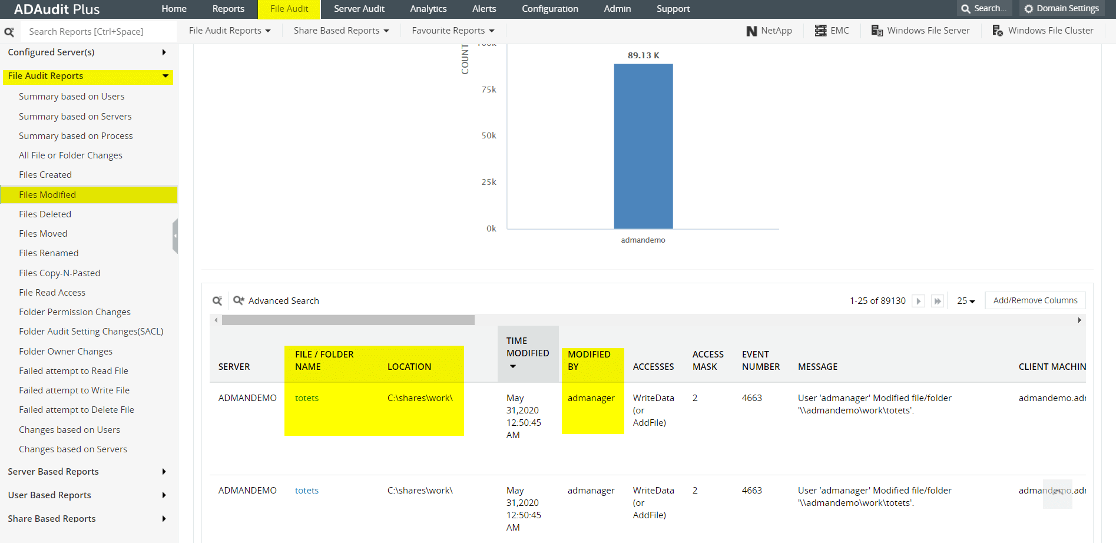Image resolution: width=1116 pixels, height=543 pixels.
Task: Click the Windows File Server icon
Action: click(877, 30)
